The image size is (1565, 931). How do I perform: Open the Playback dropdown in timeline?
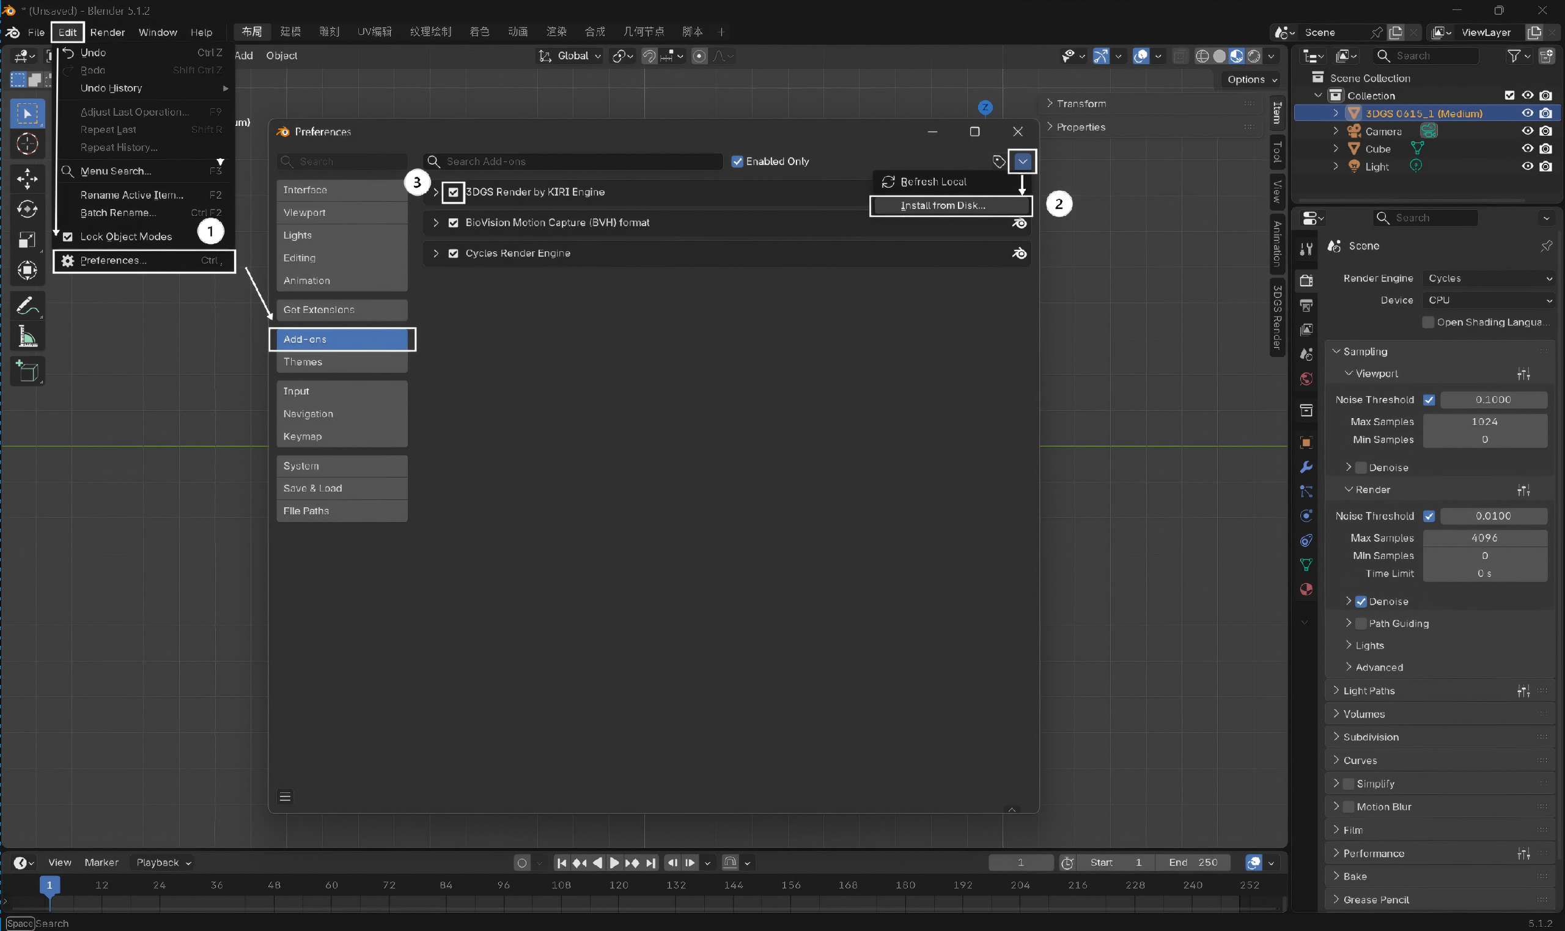(x=164, y=863)
